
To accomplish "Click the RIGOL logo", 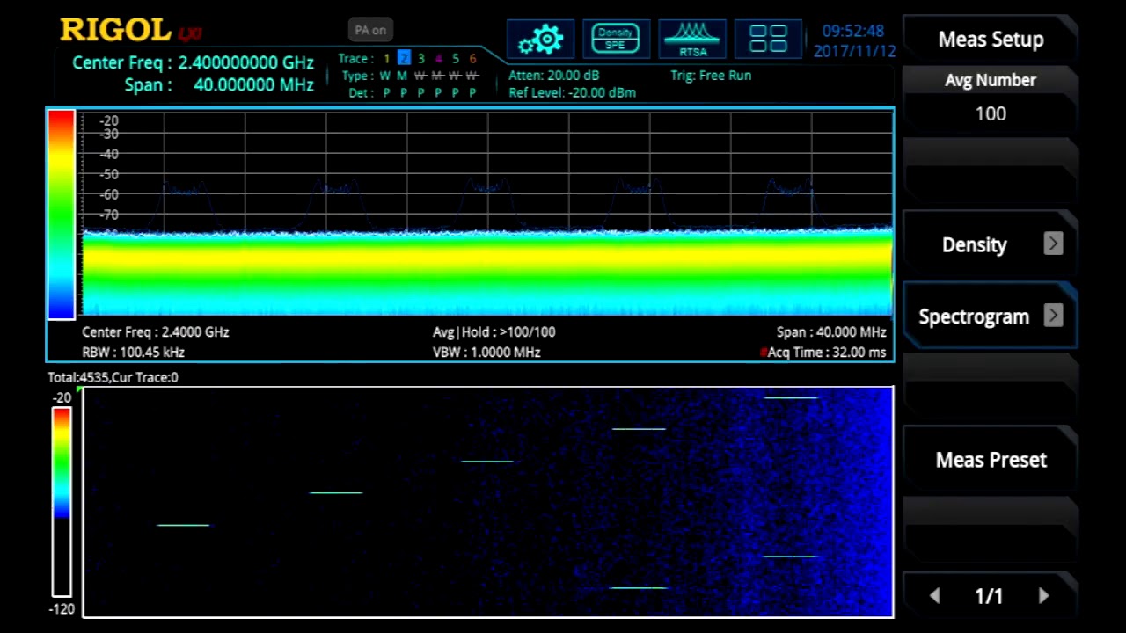I will pyautogui.click(x=116, y=30).
